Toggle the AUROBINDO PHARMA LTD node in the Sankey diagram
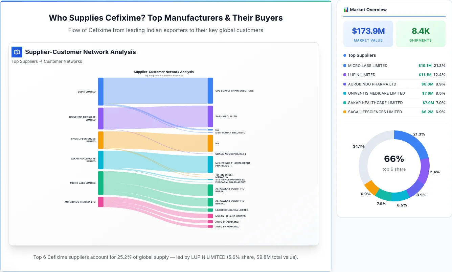 click(100, 202)
